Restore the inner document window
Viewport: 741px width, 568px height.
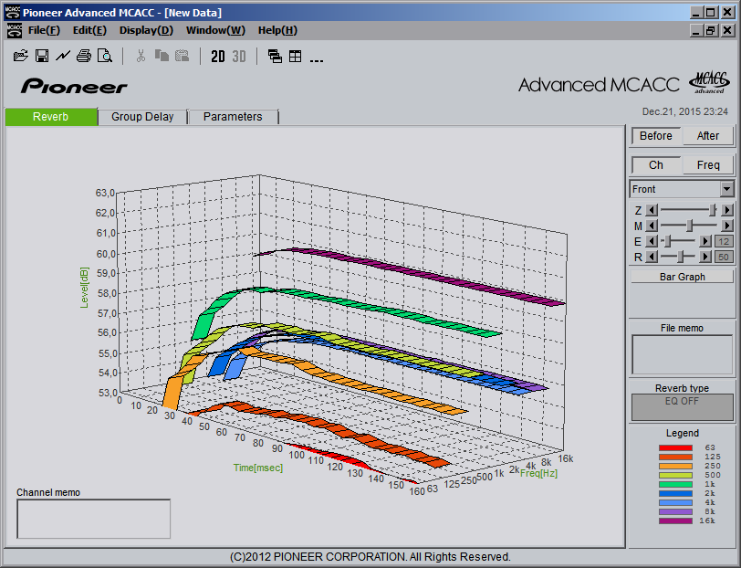710,31
